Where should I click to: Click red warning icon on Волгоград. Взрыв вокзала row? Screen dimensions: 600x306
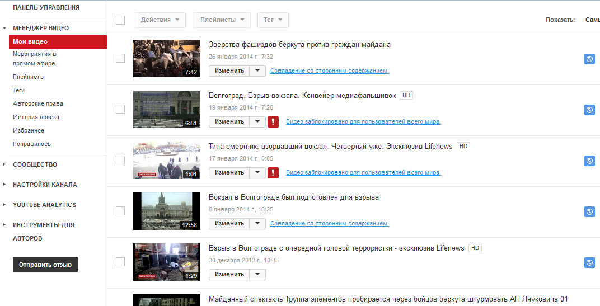pos(273,121)
